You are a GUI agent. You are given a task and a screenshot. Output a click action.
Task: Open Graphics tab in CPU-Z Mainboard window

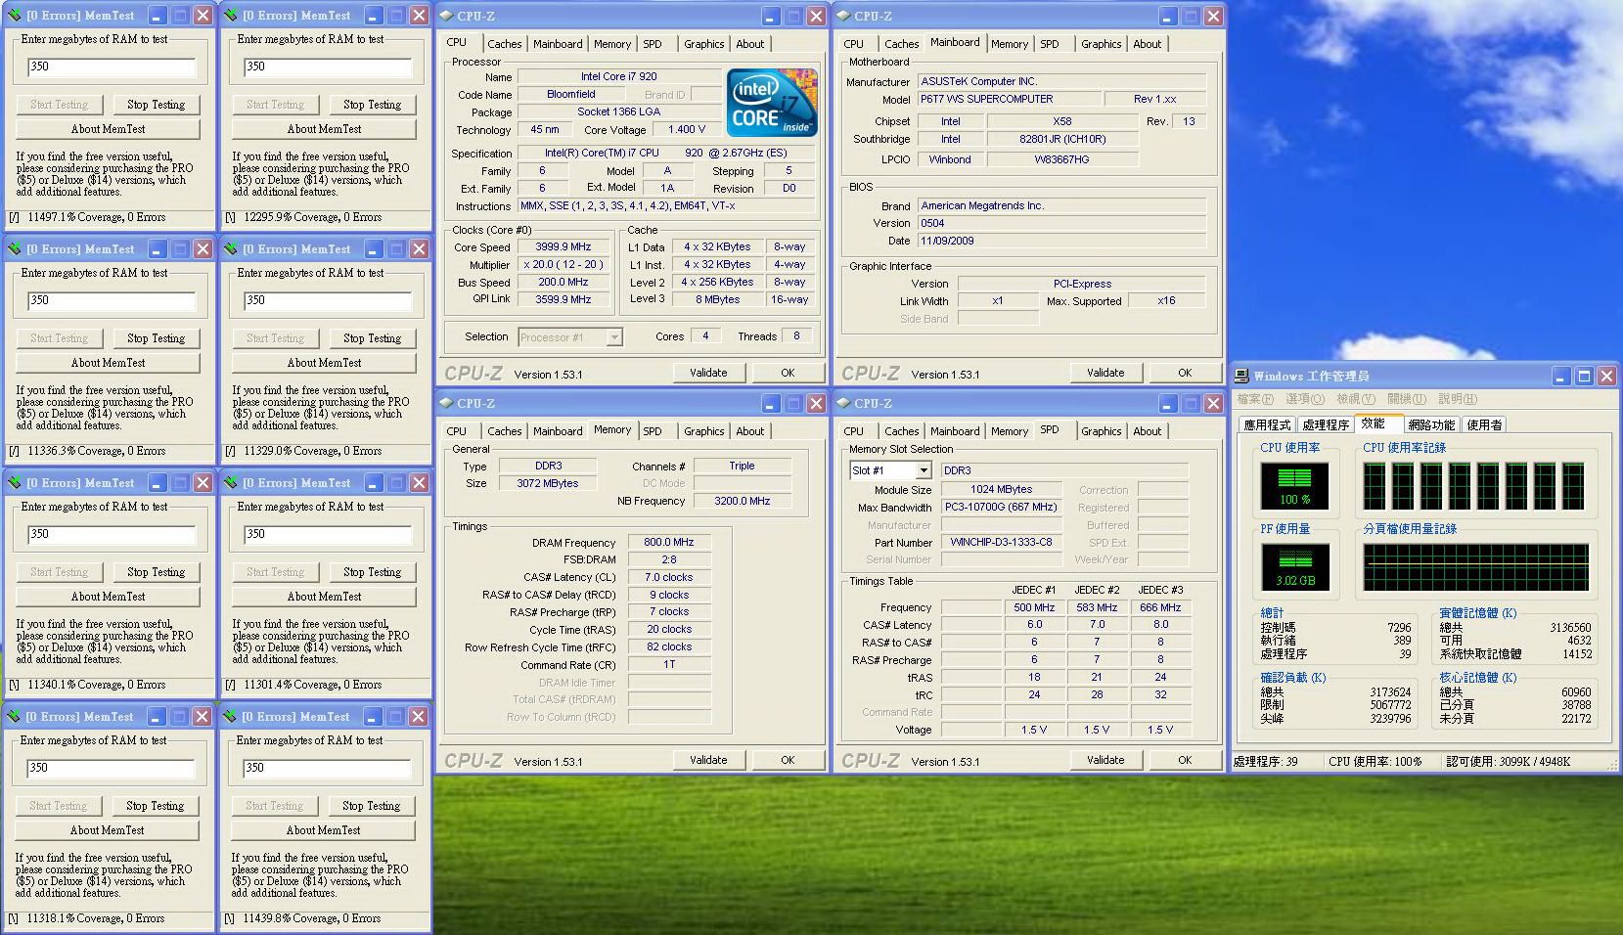(1102, 44)
